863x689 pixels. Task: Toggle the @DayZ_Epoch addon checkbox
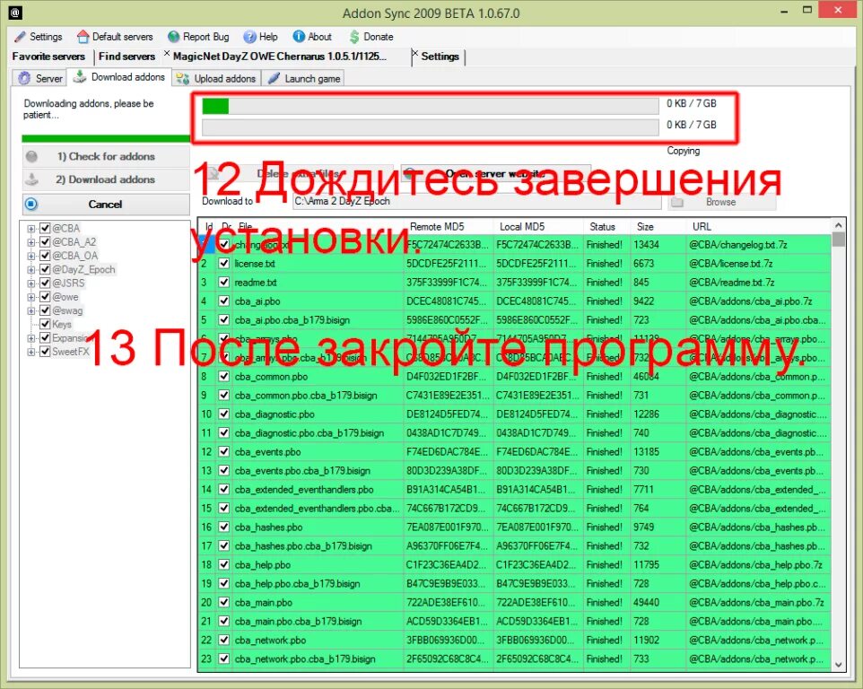tap(45, 270)
